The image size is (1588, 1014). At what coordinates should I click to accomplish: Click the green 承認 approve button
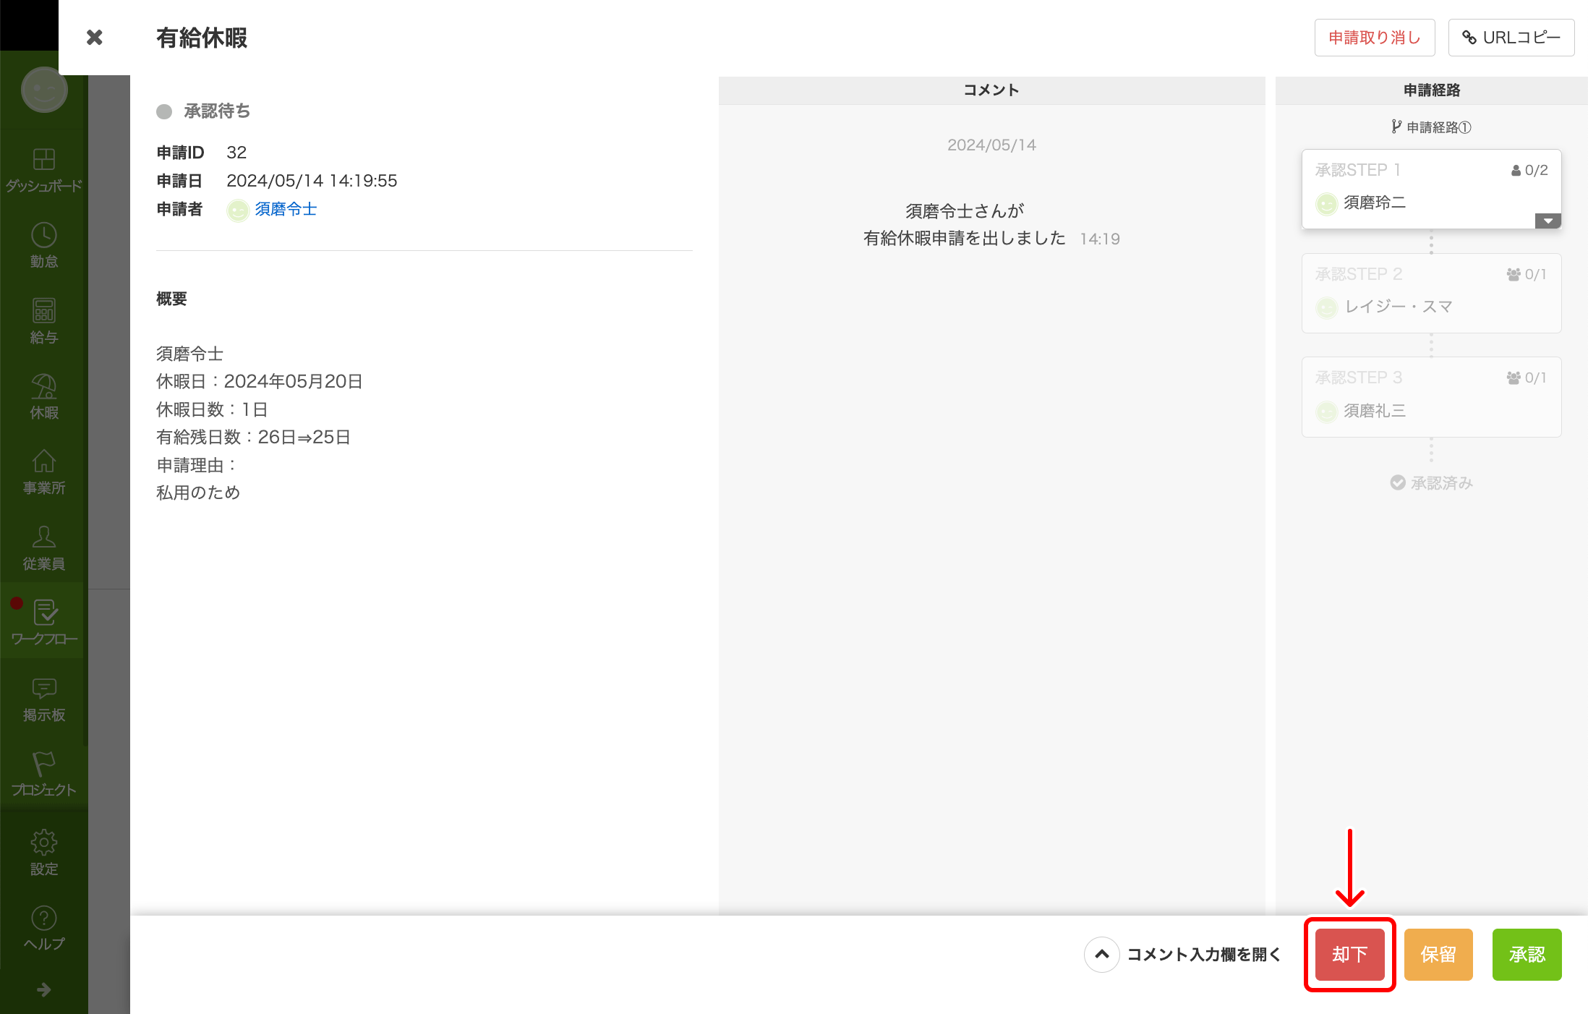tap(1527, 955)
